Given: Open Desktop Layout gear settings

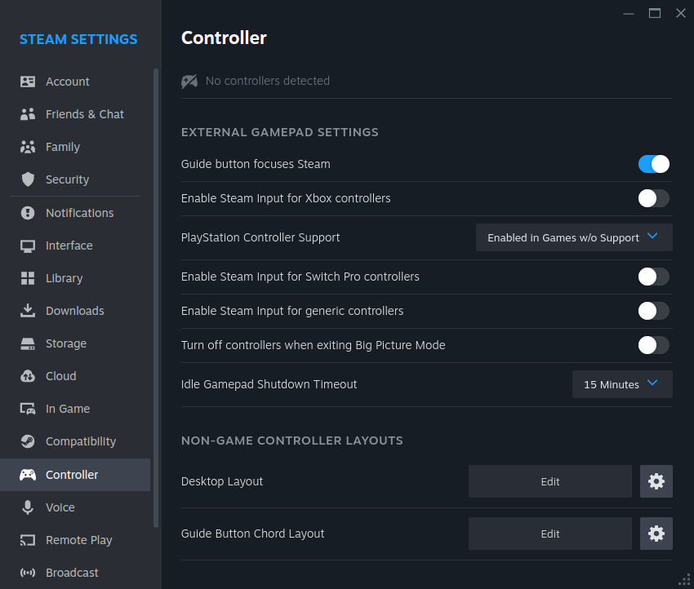Looking at the screenshot, I should pyautogui.click(x=656, y=481).
